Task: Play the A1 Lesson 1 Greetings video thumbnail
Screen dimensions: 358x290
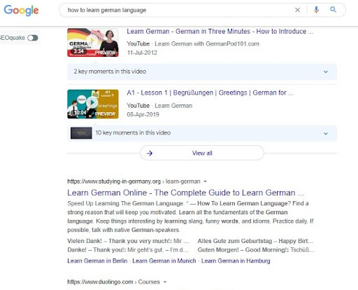Action: [x=93, y=104]
